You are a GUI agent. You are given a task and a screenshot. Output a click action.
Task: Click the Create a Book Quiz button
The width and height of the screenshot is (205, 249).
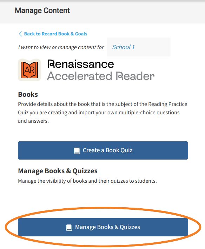click(103, 150)
